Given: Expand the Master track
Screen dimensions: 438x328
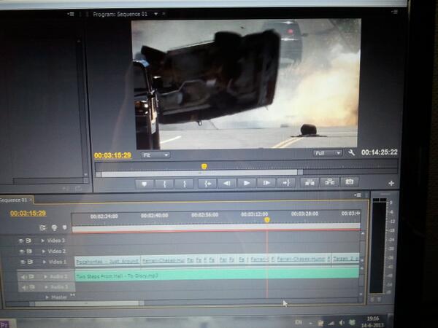Looking at the screenshot, I should click(47, 297).
